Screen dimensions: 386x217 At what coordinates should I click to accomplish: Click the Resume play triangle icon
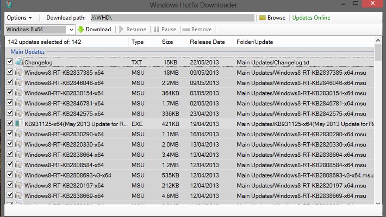121,30
